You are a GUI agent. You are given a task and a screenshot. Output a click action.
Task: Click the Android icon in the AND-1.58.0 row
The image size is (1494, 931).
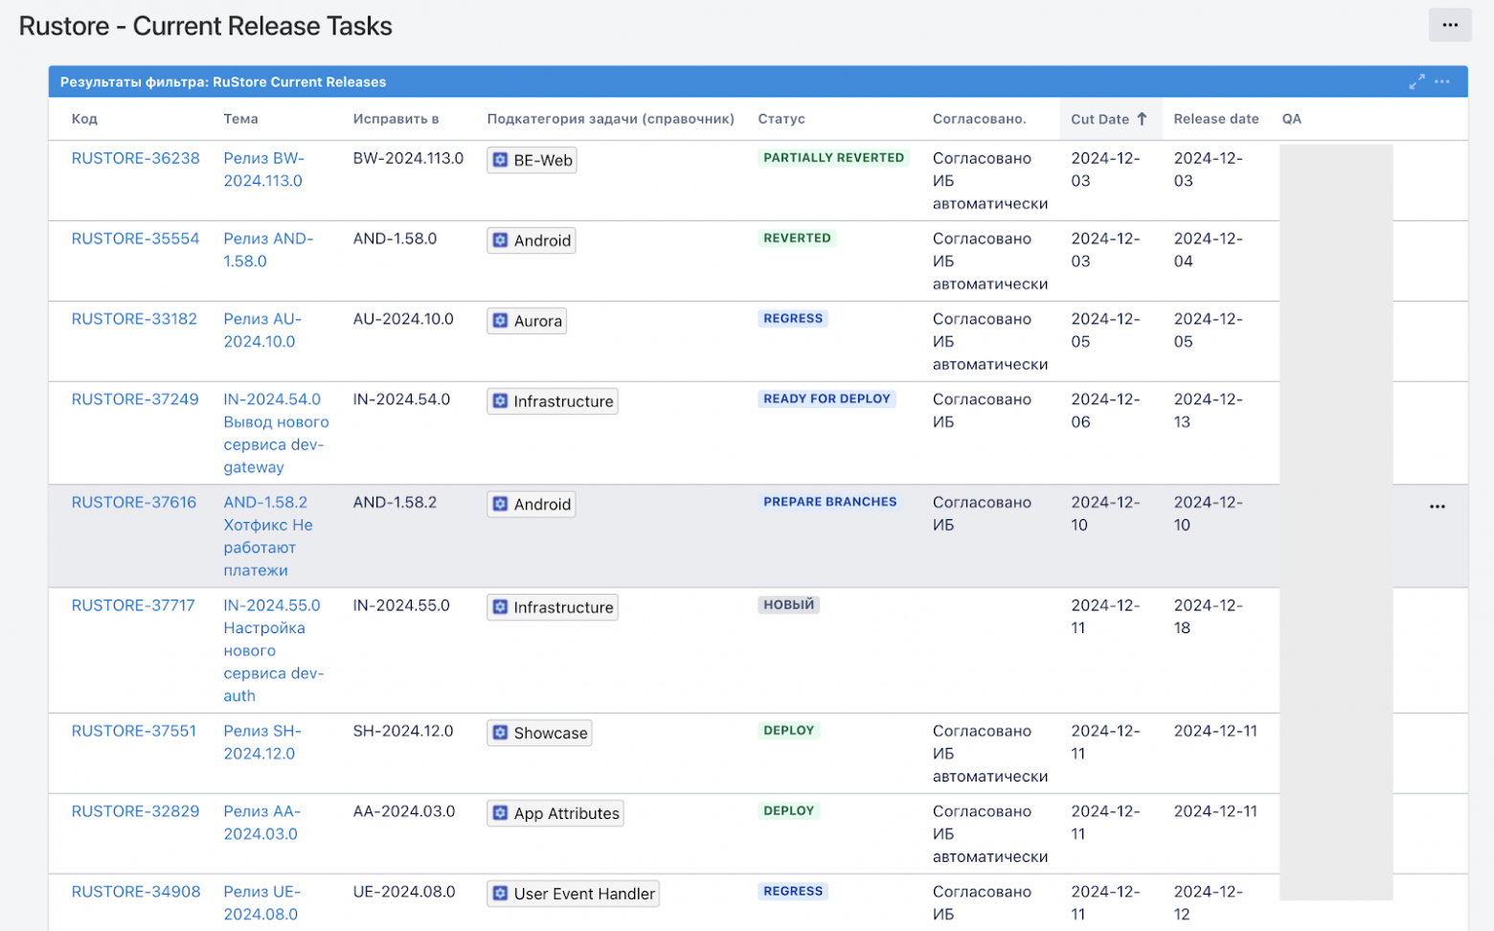[x=500, y=240]
